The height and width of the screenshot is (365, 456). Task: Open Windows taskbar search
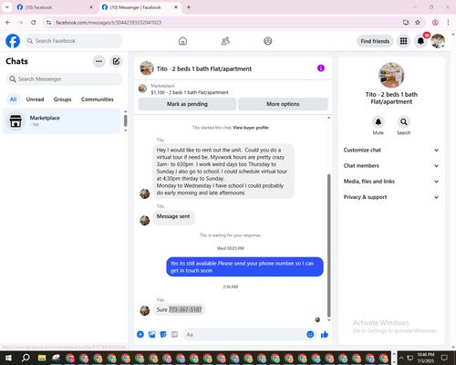click(26, 358)
